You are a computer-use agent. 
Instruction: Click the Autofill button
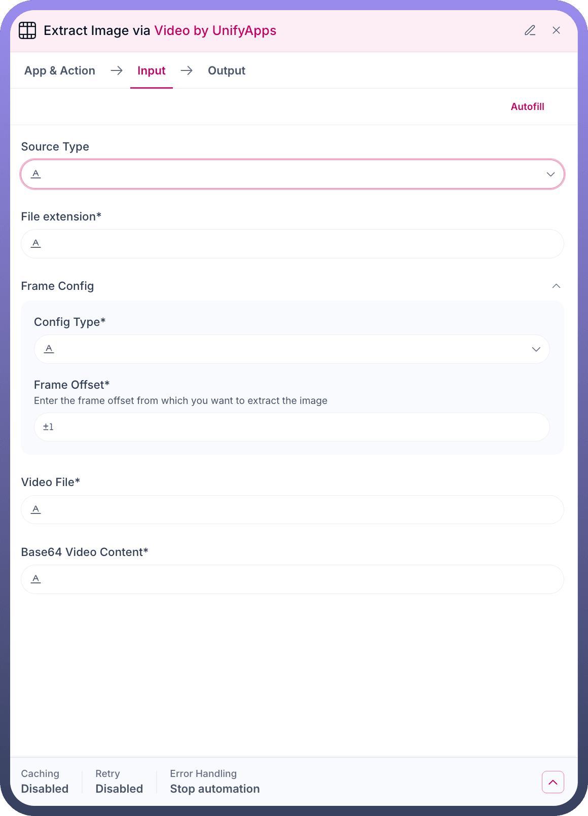[x=527, y=106]
